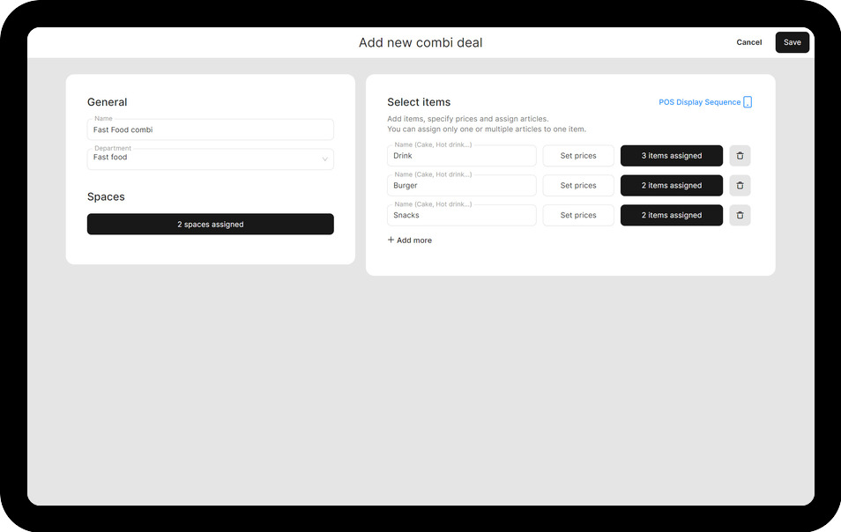Delete the Burger item row
The height and width of the screenshot is (532, 841).
coord(740,185)
